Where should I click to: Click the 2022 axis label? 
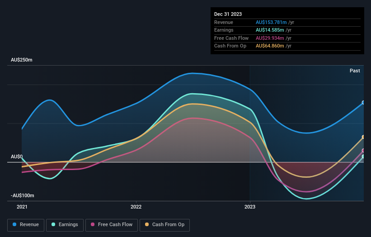pyautogui.click(x=136, y=207)
